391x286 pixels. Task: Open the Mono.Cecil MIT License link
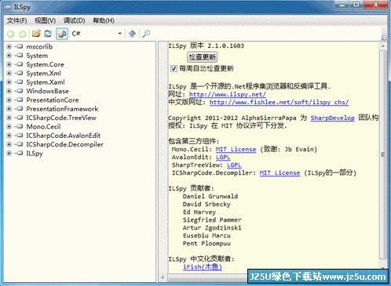pyautogui.click(x=236, y=149)
